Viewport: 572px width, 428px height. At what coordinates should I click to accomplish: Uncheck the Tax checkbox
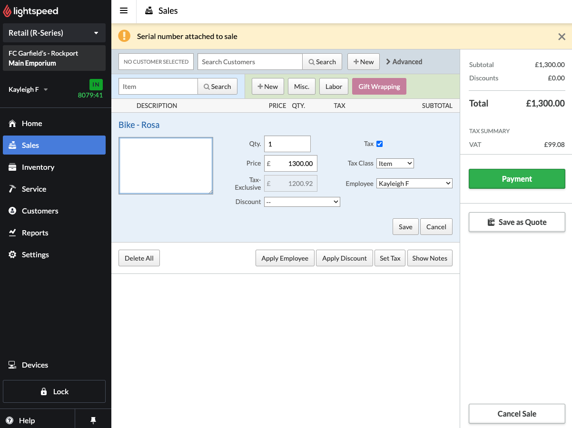tap(379, 144)
